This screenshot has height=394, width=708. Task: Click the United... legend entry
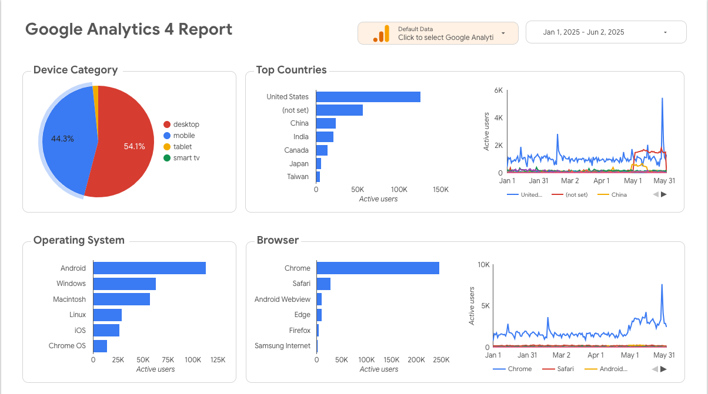pyautogui.click(x=525, y=195)
